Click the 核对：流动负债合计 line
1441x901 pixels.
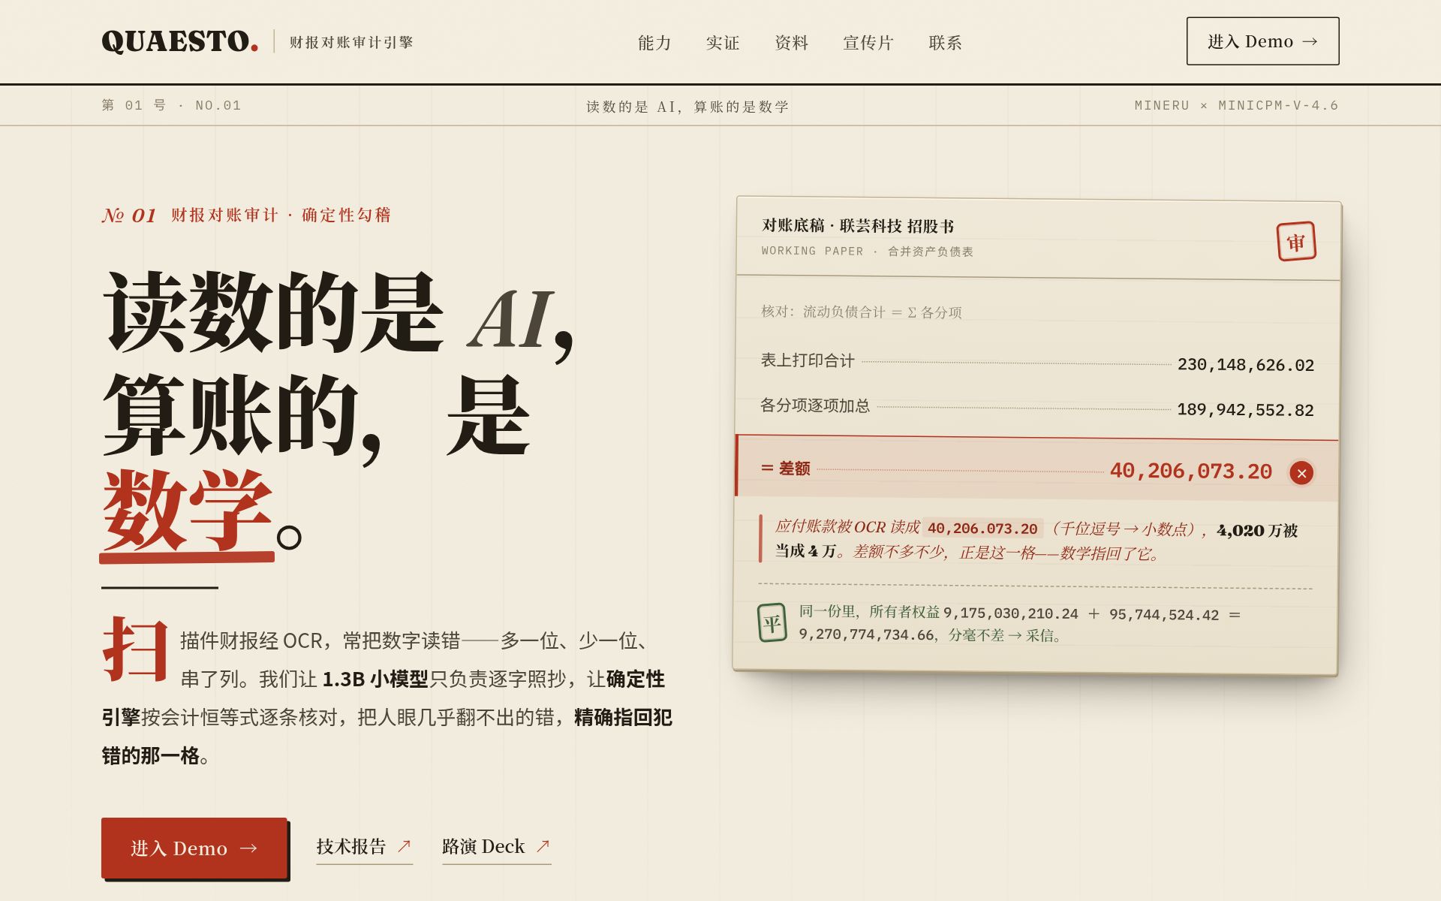[861, 312]
